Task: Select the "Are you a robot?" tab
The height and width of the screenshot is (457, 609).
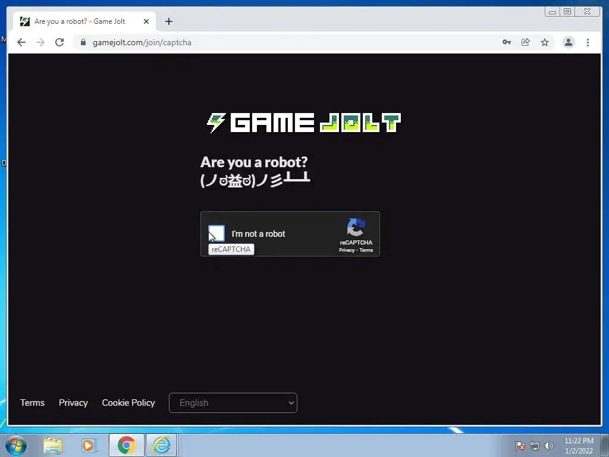Action: point(84,21)
